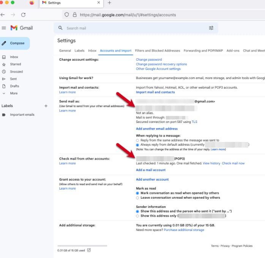Screen dimensions: 265x258
Task: Click the browser address bar URL
Action: (128, 15)
